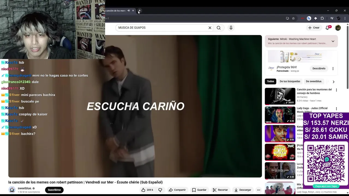Open the Lady Gaga Judas thumbnail
This screenshot has height=196, width=349.
280,115
